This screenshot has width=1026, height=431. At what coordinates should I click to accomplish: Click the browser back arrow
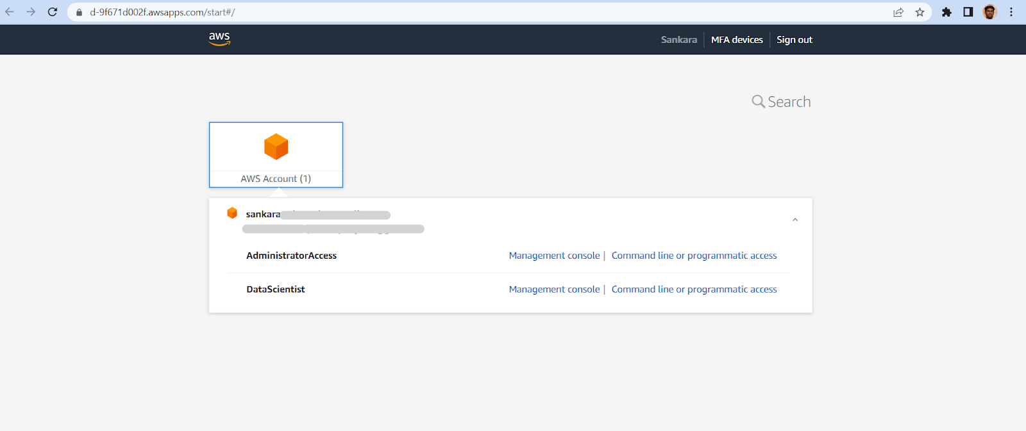(x=10, y=12)
